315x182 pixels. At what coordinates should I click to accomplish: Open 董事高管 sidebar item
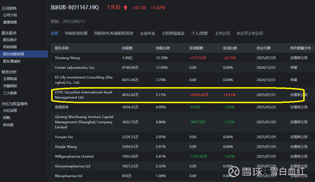[10, 22]
